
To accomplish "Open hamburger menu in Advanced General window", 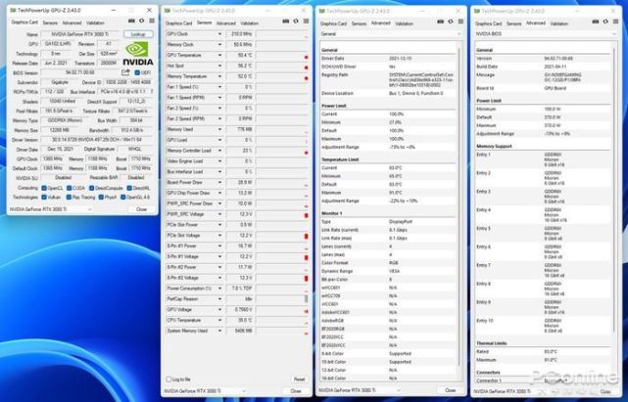I will [461, 22].
